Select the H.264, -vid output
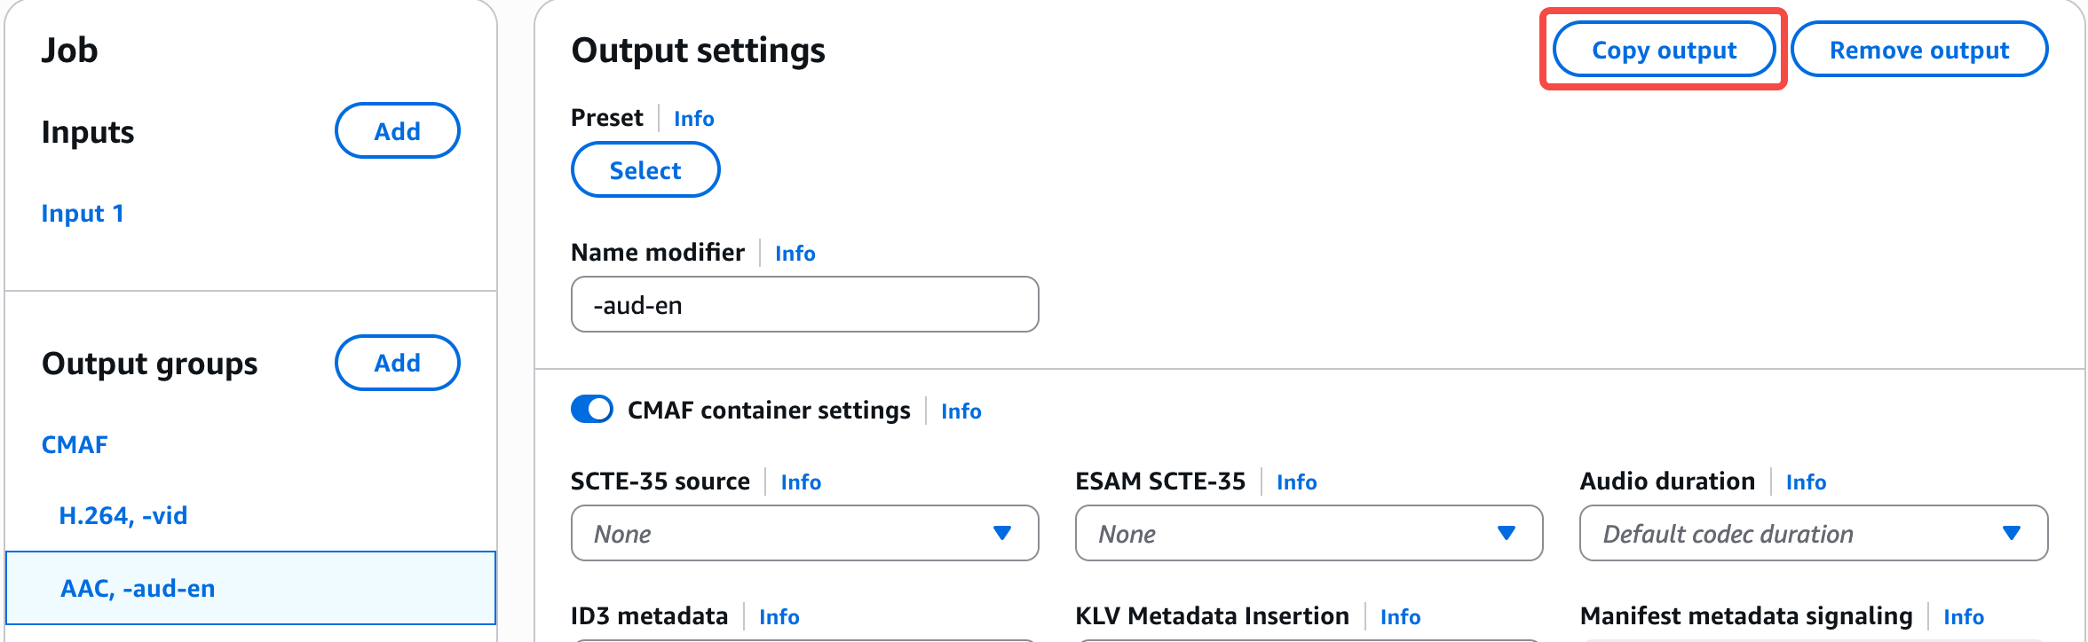2088x642 pixels. [x=123, y=515]
